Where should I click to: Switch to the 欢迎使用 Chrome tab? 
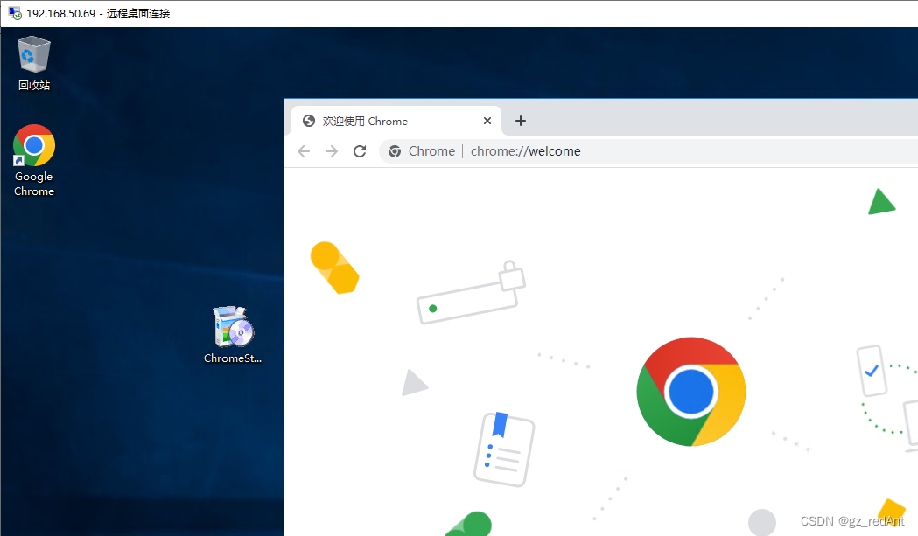[396, 121]
